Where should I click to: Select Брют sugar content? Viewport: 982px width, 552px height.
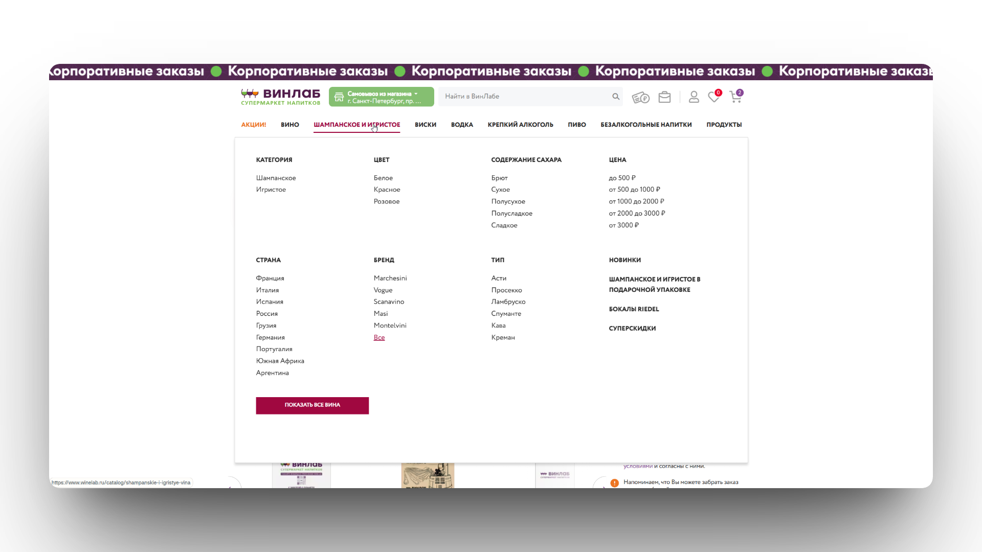point(499,178)
